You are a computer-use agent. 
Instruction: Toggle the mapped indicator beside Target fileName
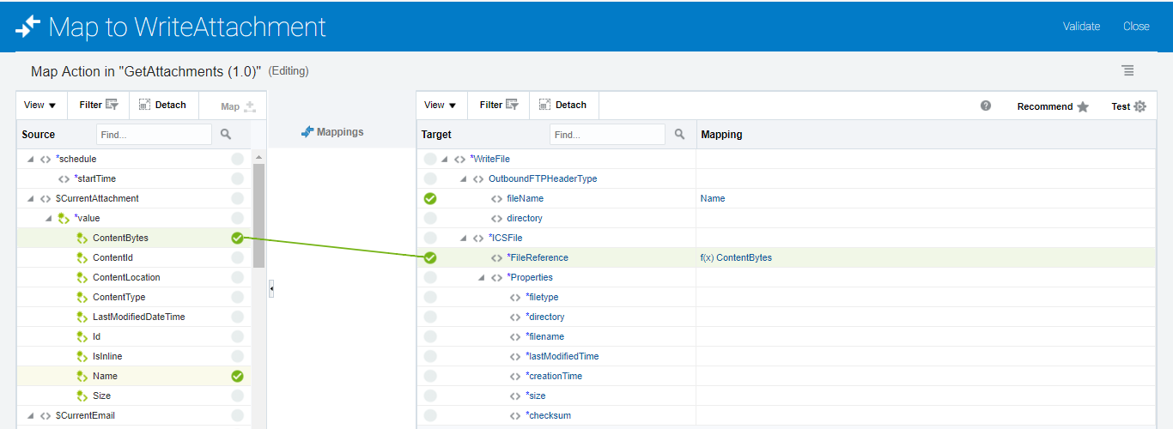point(430,199)
